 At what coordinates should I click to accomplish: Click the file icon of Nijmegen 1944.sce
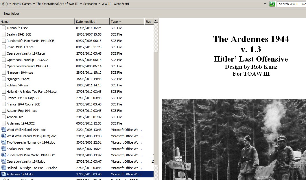click(x=4, y=73)
